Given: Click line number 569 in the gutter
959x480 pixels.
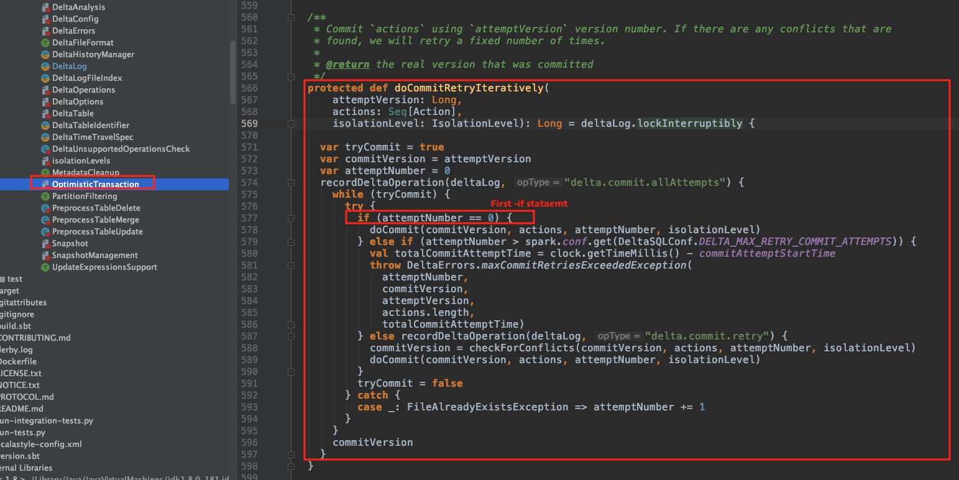Looking at the screenshot, I should click(x=249, y=123).
